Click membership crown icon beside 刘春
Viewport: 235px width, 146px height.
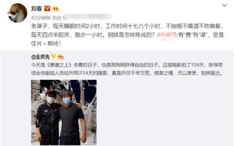tap(56, 8)
